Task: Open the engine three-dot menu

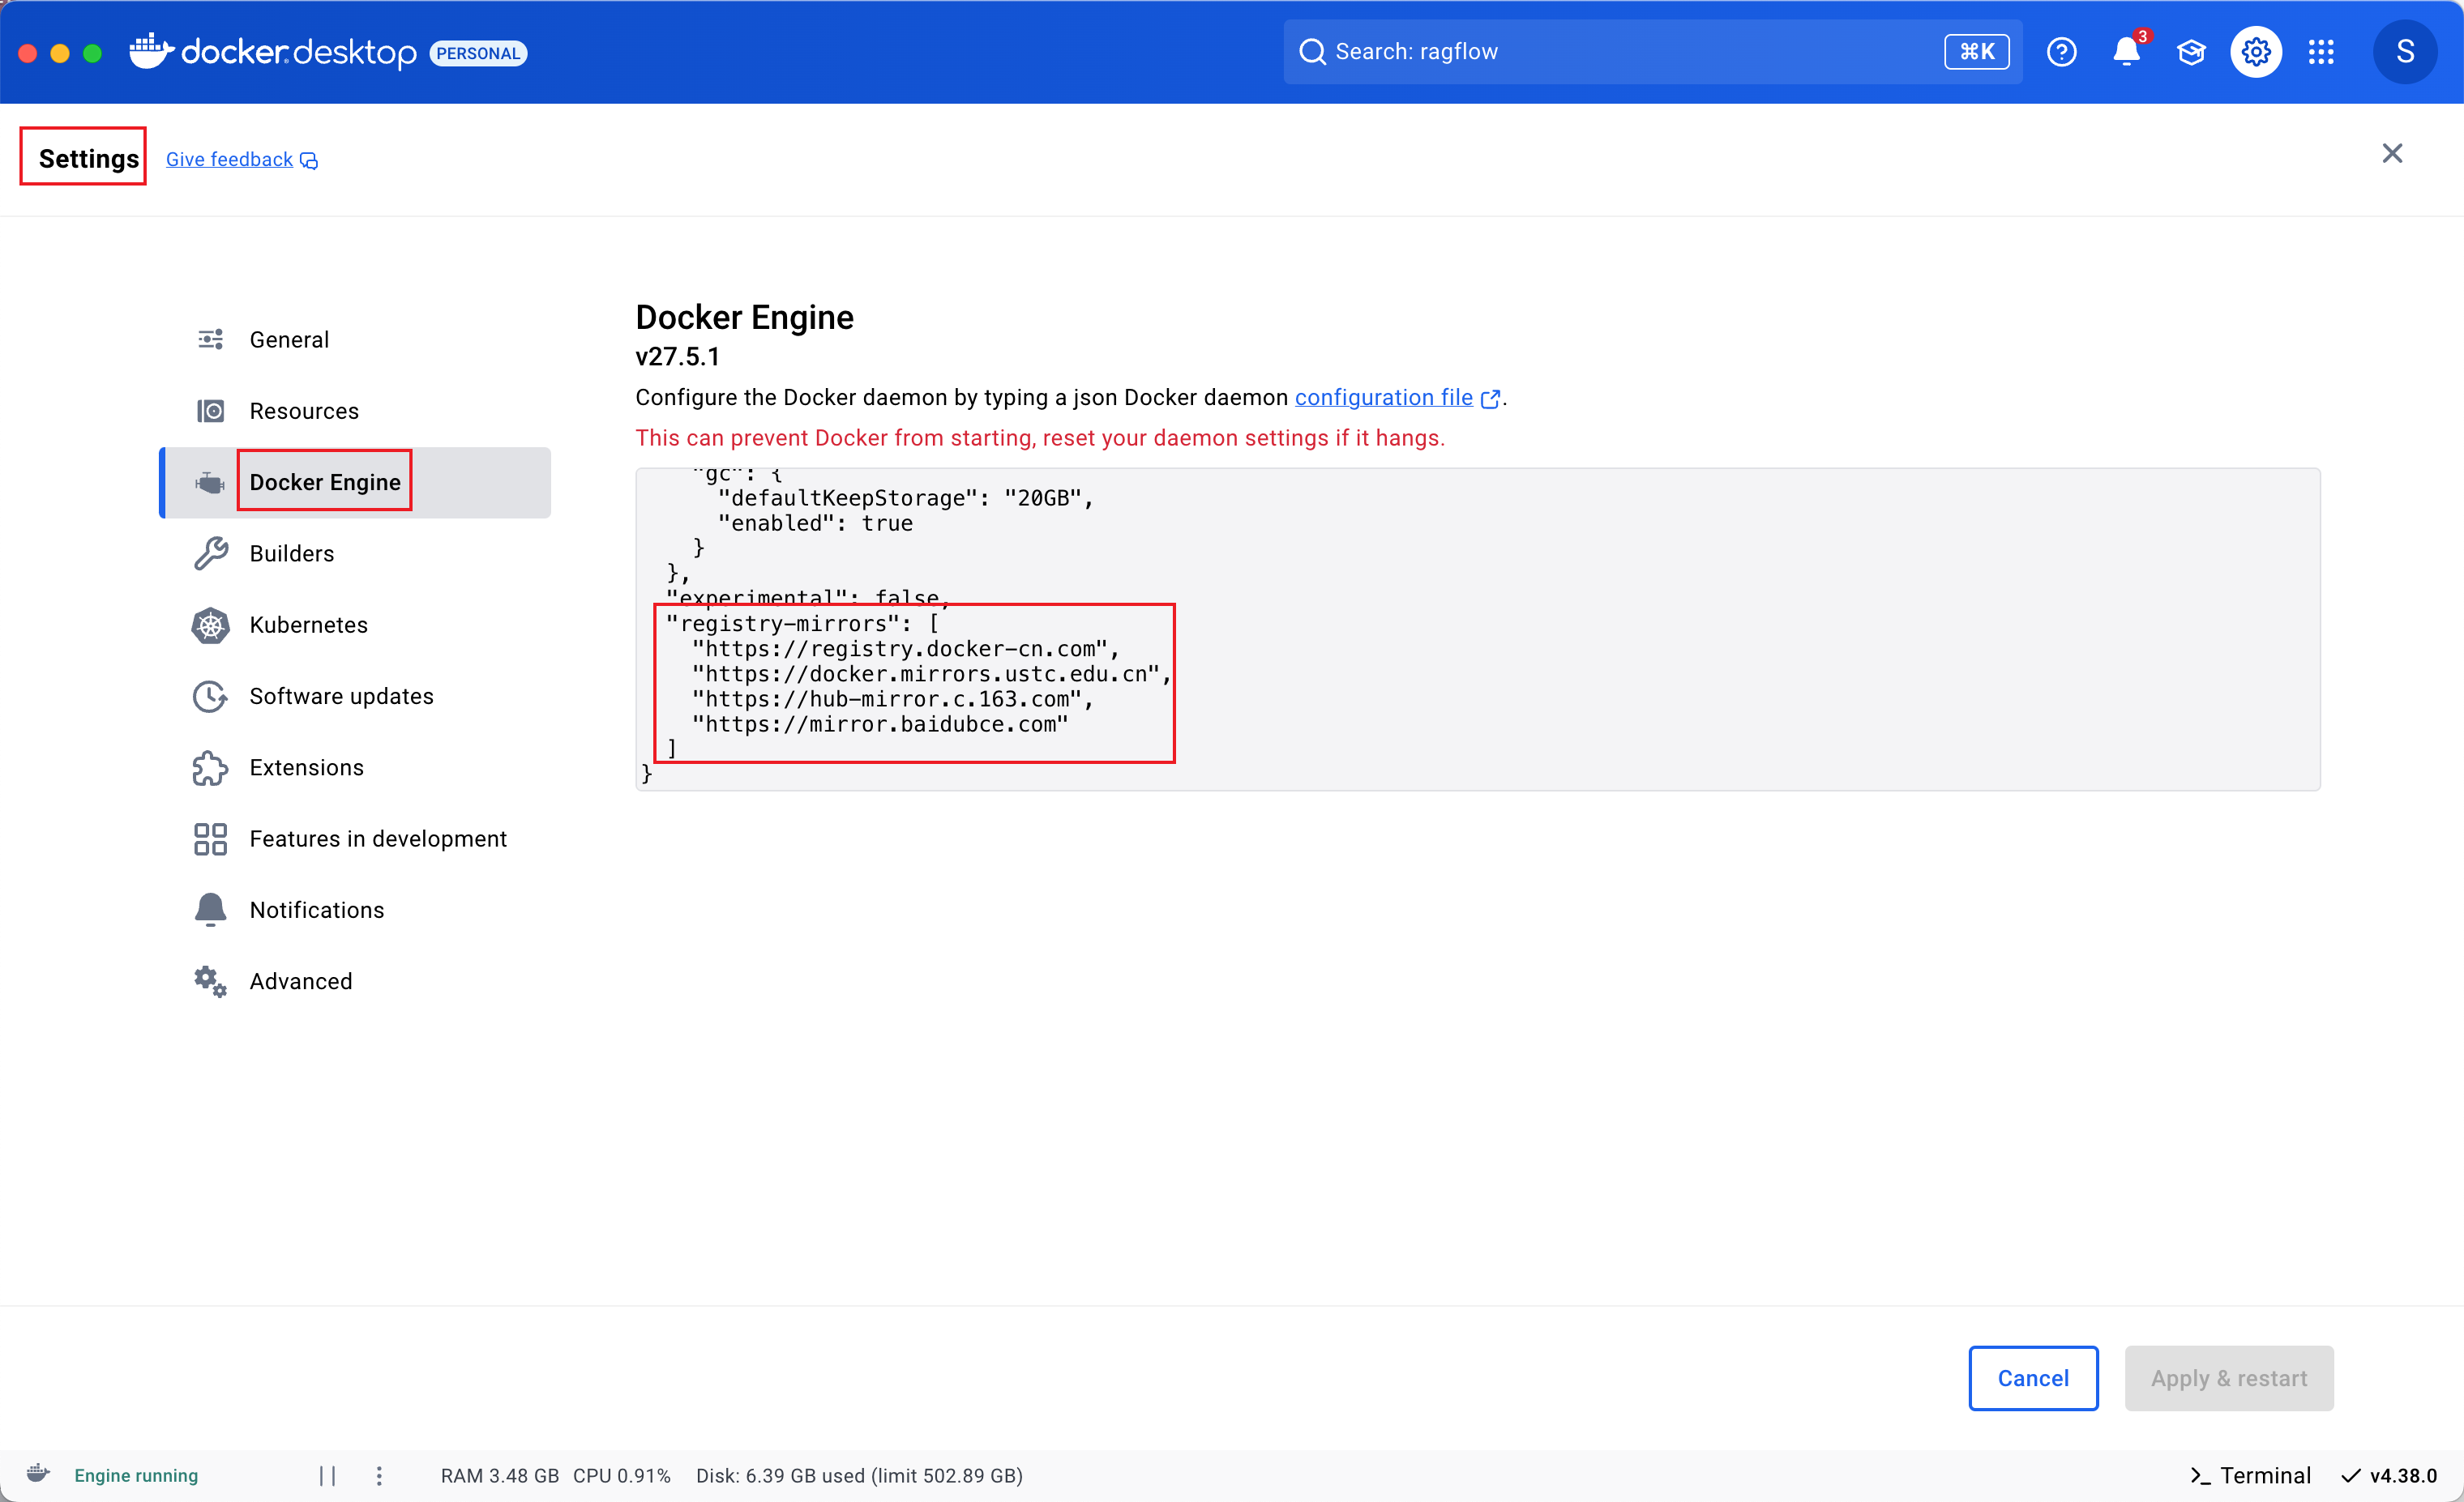Action: pyautogui.click(x=379, y=1475)
